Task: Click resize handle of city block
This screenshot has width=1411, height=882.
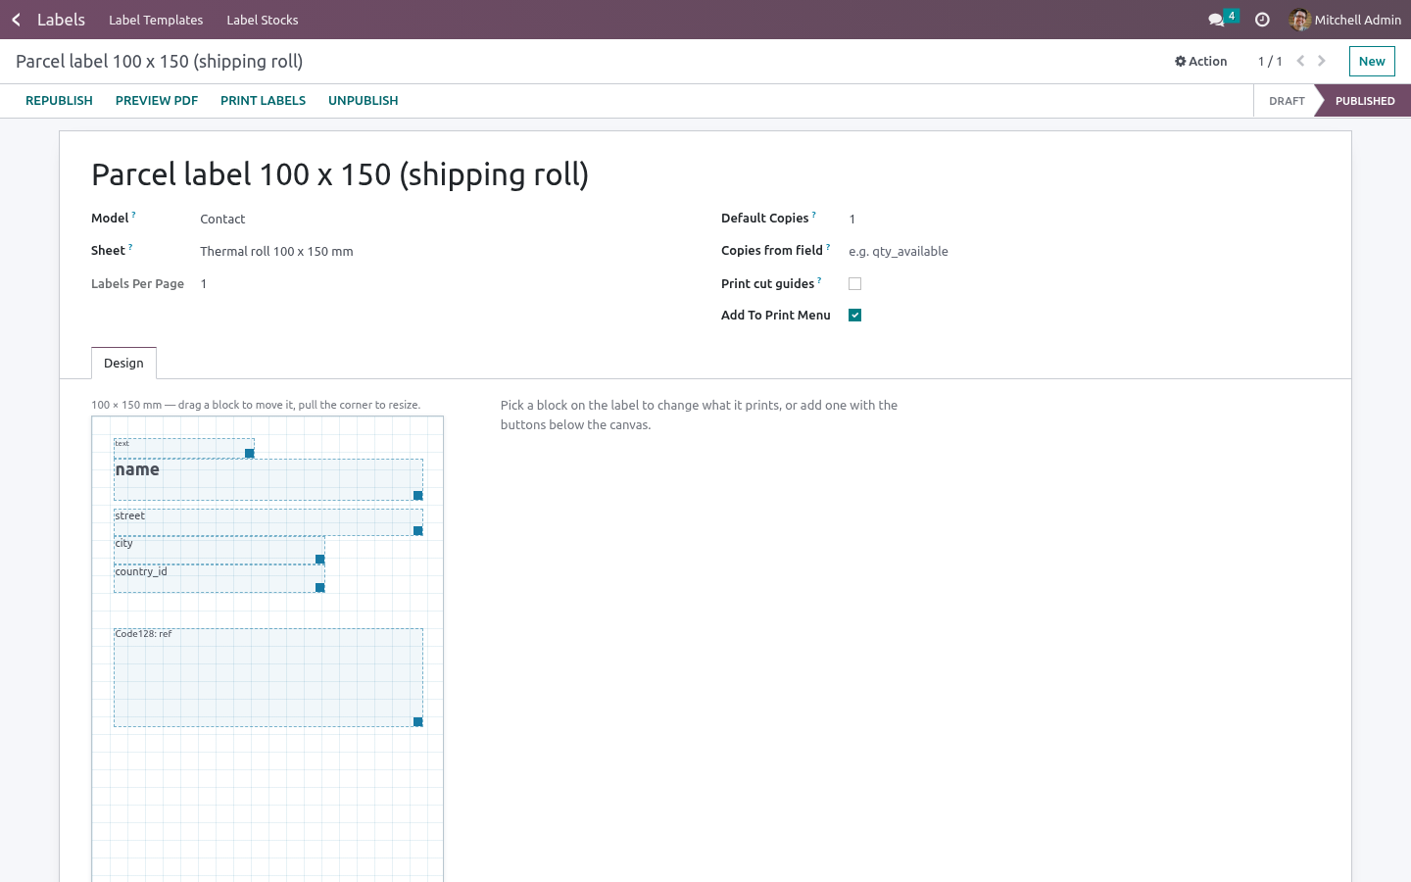Action: pyautogui.click(x=319, y=560)
